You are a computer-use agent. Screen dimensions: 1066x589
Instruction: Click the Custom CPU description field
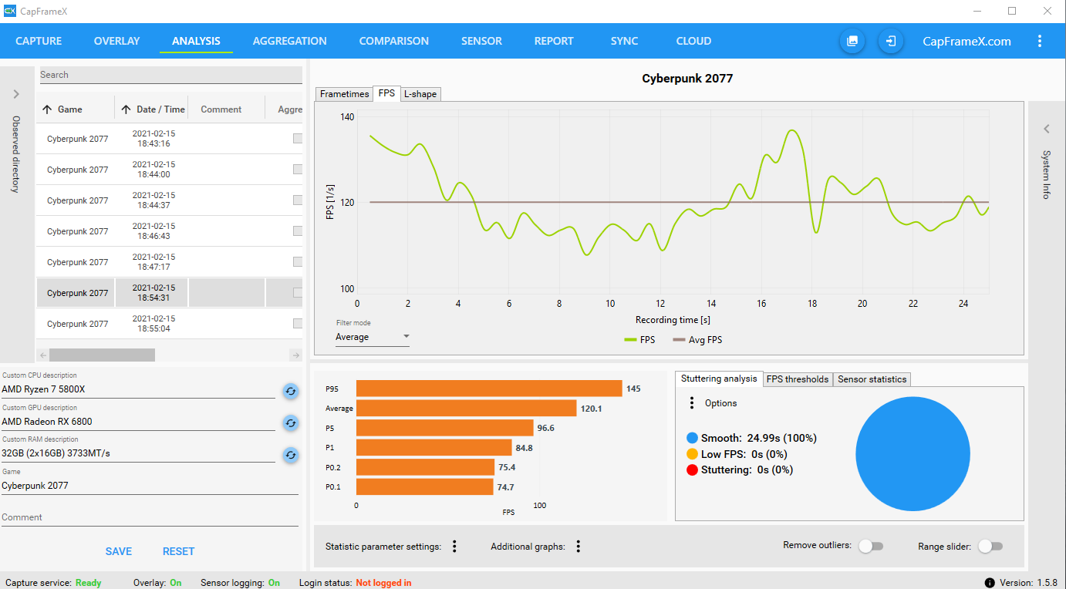coord(138,389)
